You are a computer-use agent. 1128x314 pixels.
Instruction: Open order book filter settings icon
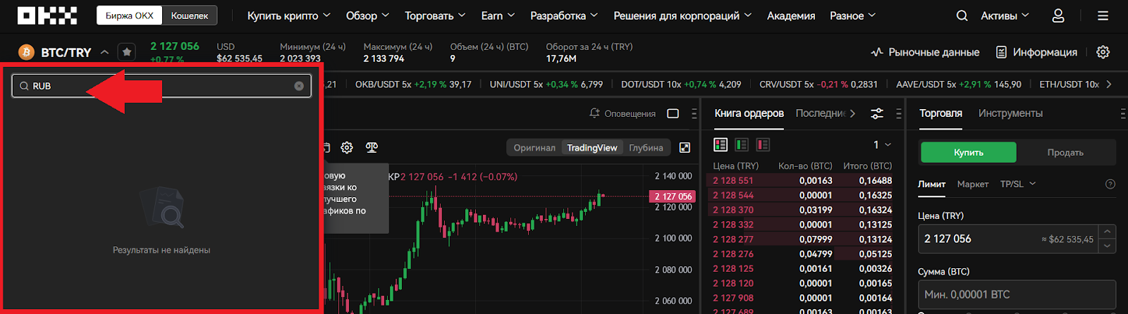(x=877, y=113)
